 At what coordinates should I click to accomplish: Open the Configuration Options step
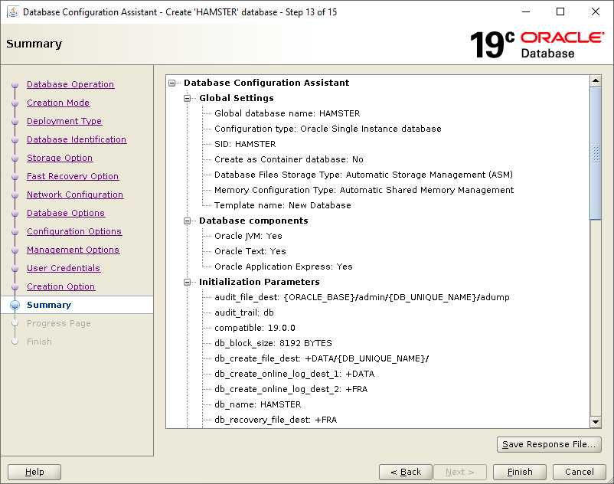pos(74,231)
